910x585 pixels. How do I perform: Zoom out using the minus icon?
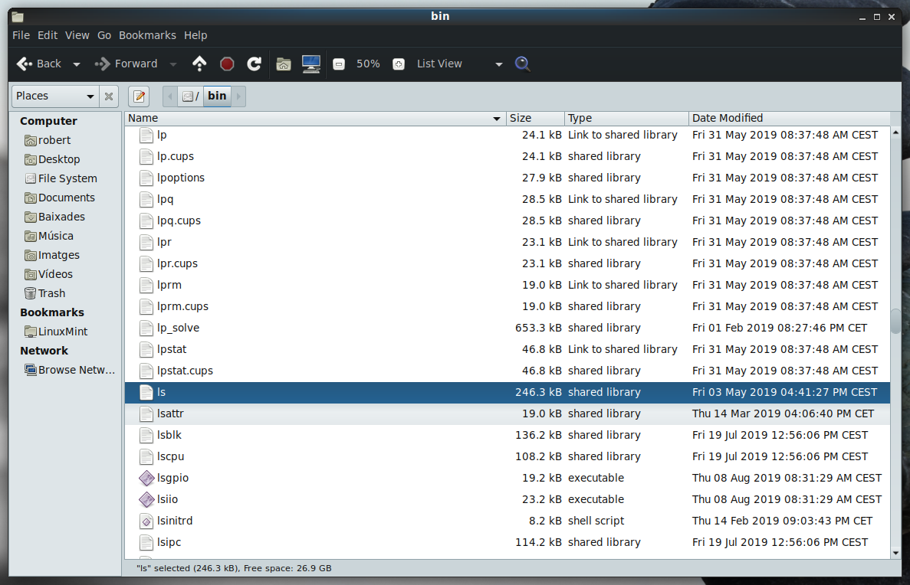pos(338,64)
